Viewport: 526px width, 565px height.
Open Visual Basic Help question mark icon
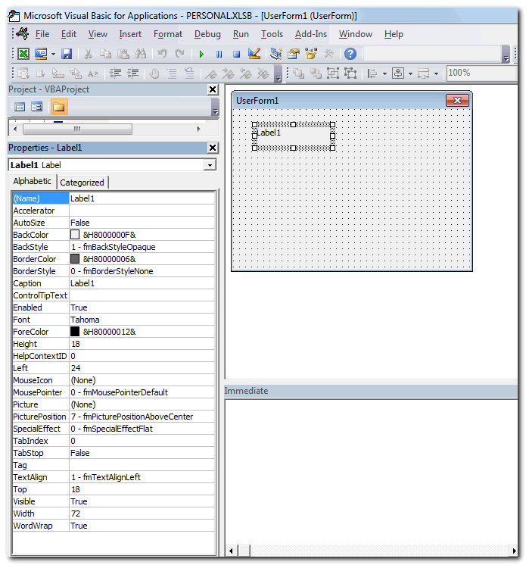[350, 54]
